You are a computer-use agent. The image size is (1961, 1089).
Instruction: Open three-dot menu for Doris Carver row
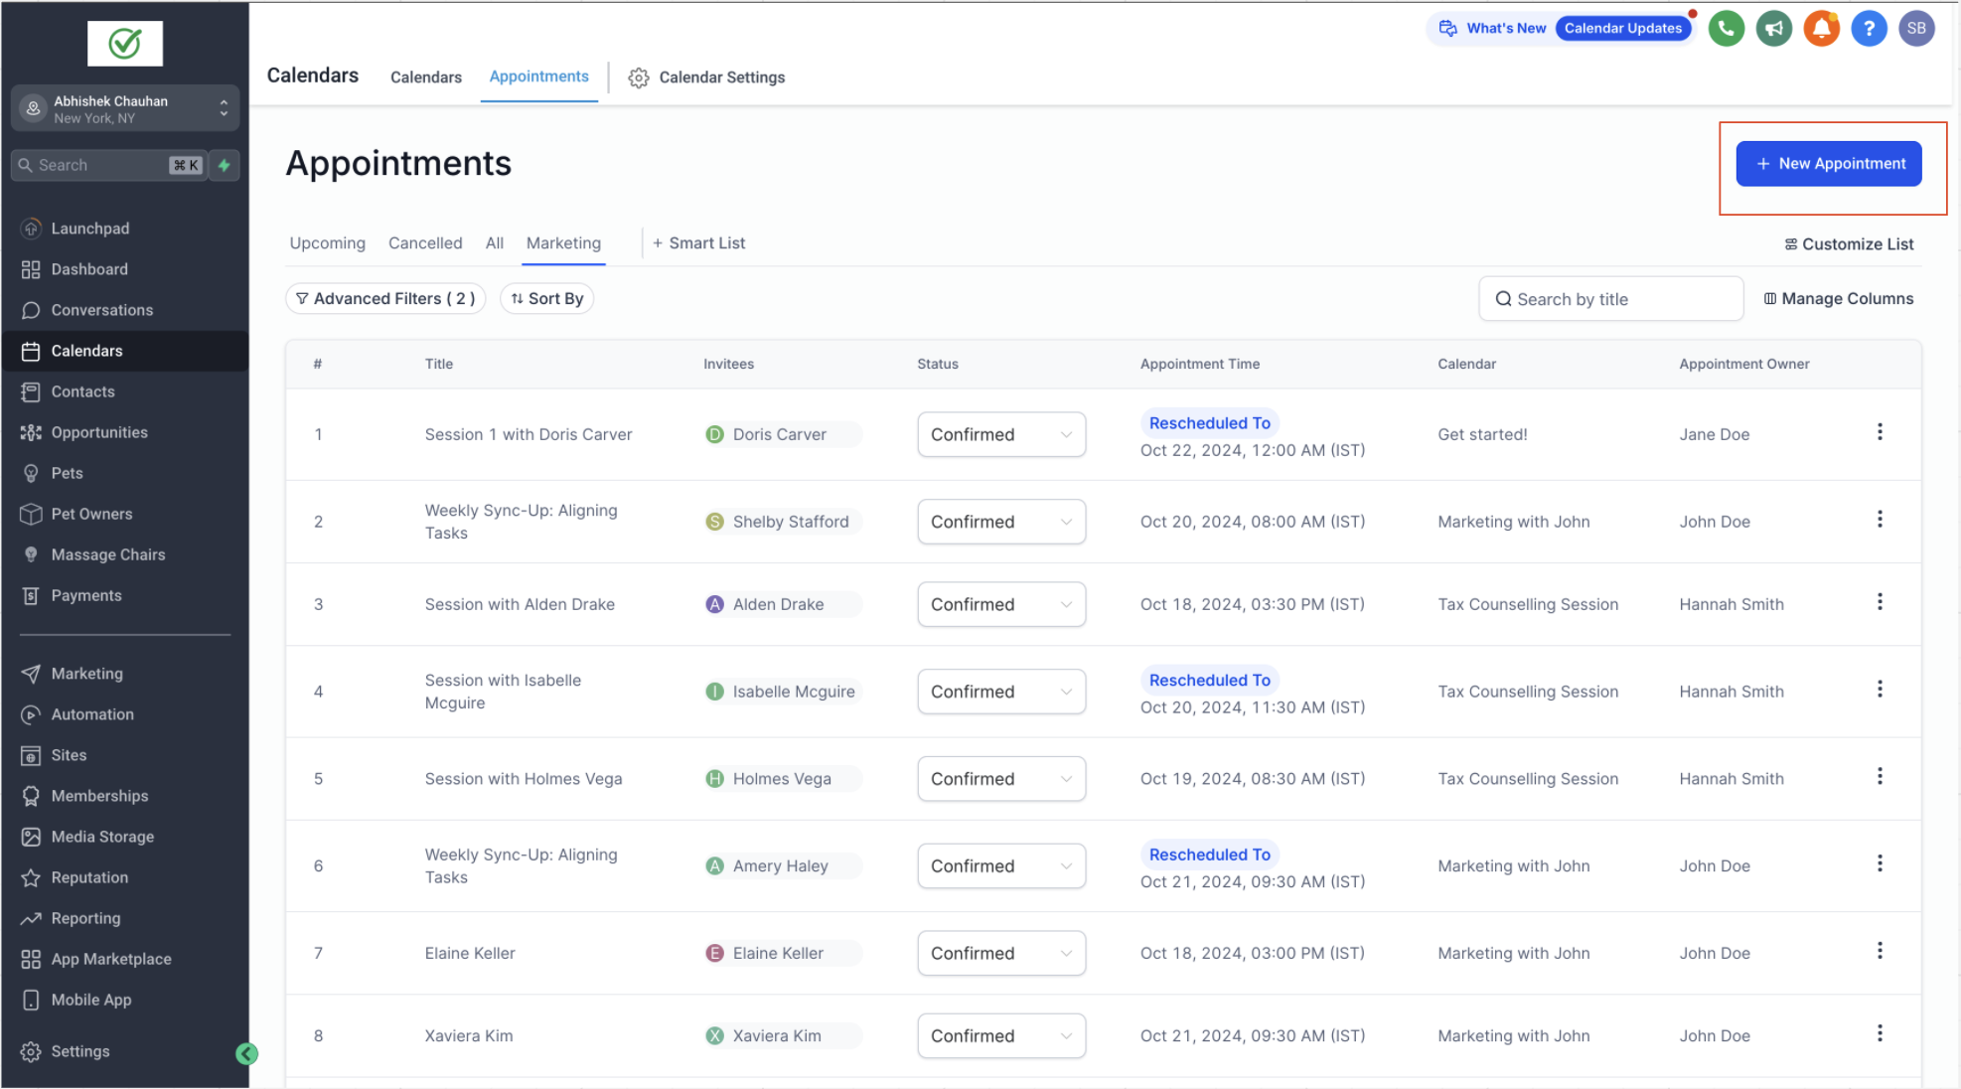coord(1879,432)
